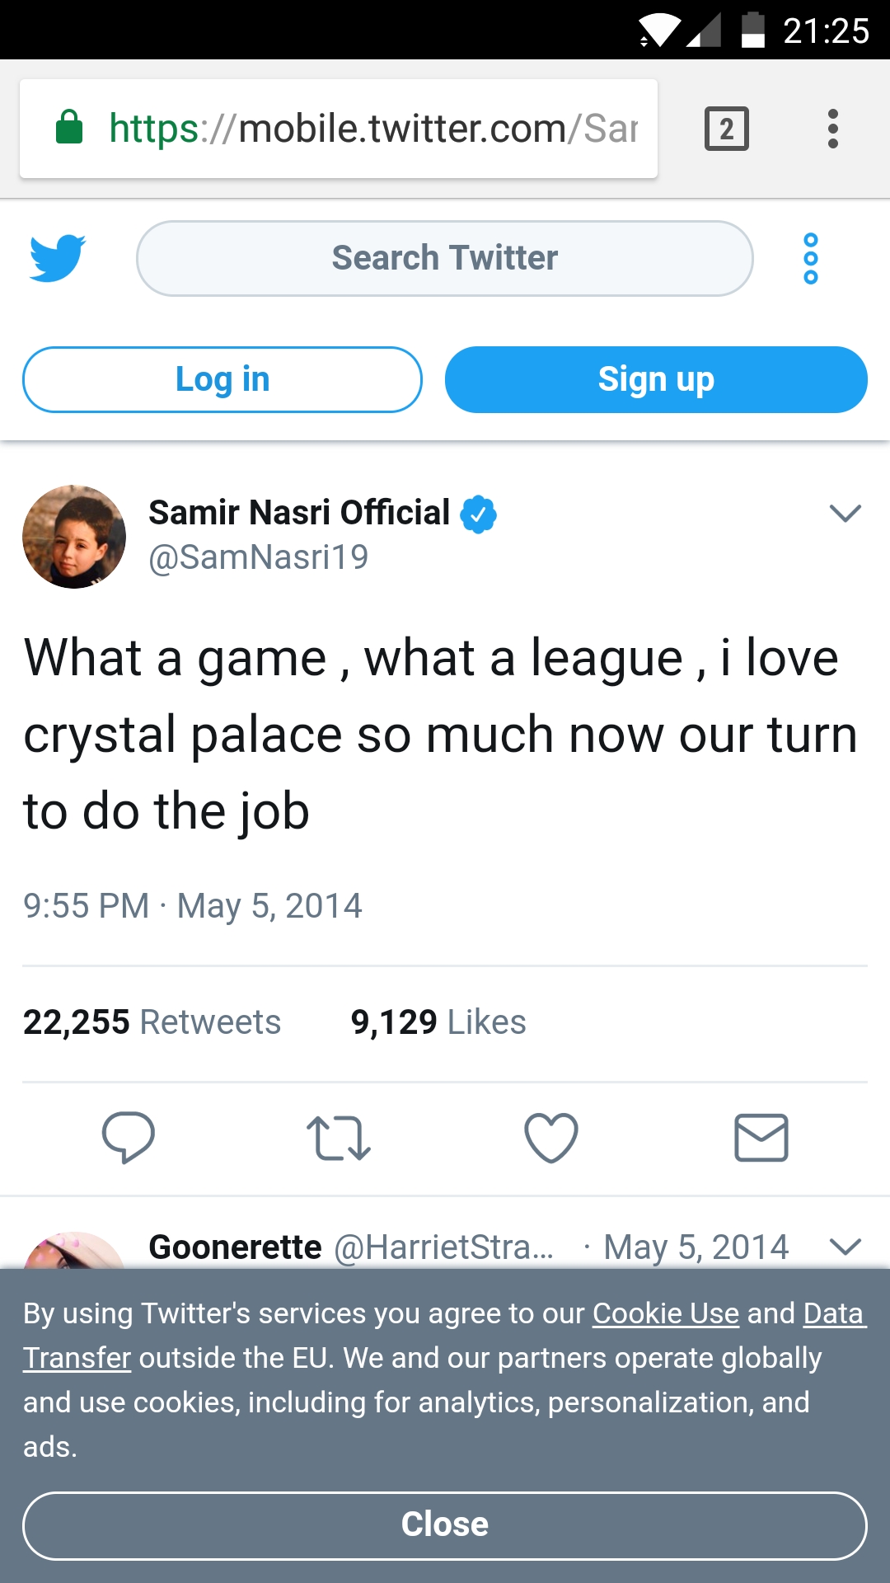This screenshot has width=890, height=1583.
Task: View the 22,255 Retweets list
Action: 152,1022
